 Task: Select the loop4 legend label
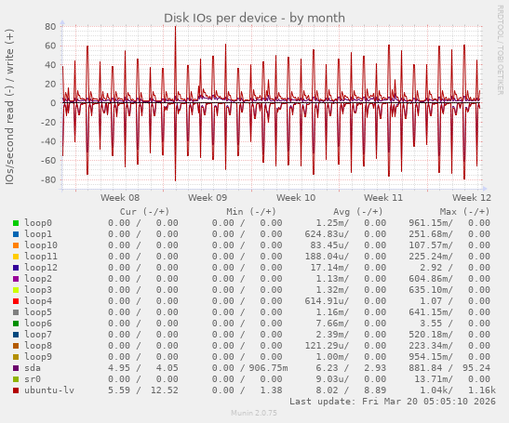38,300
